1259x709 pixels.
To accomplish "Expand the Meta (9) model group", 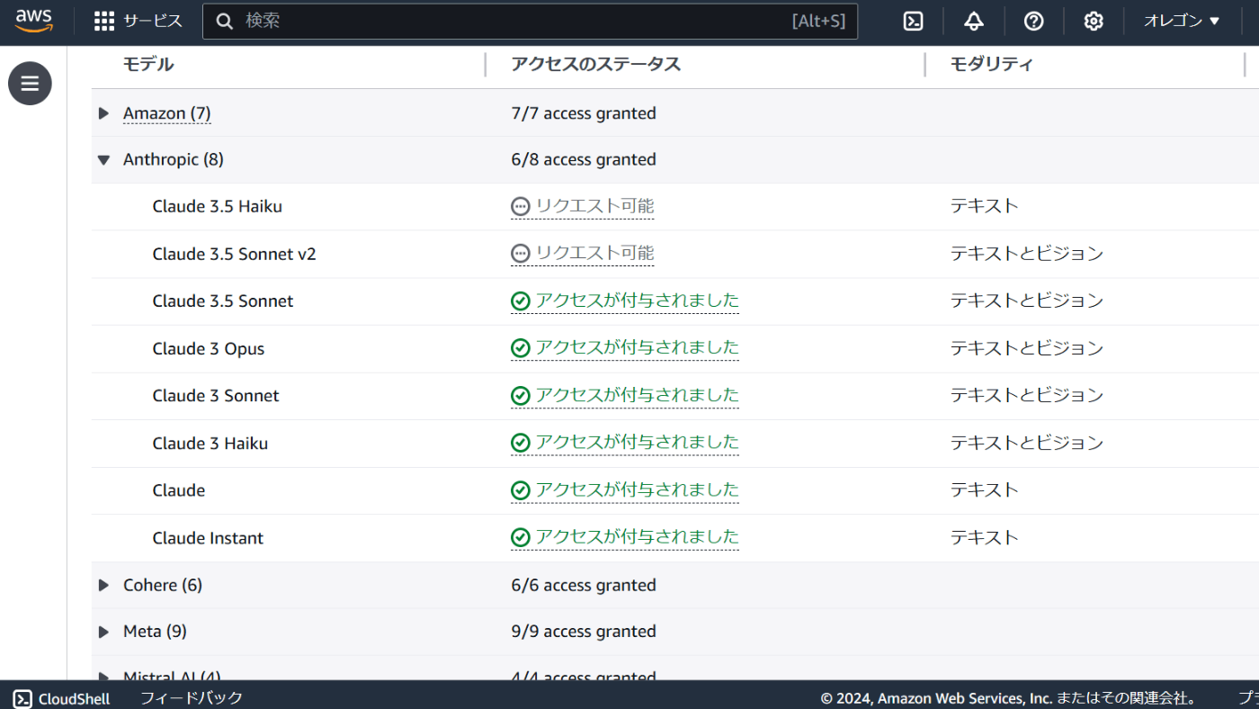I will (x=103, y=632).
